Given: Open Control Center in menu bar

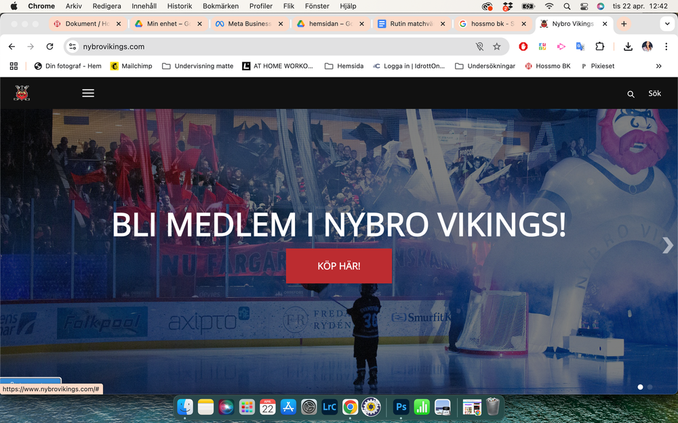Looking at the screenshot, I should point(584,6).
